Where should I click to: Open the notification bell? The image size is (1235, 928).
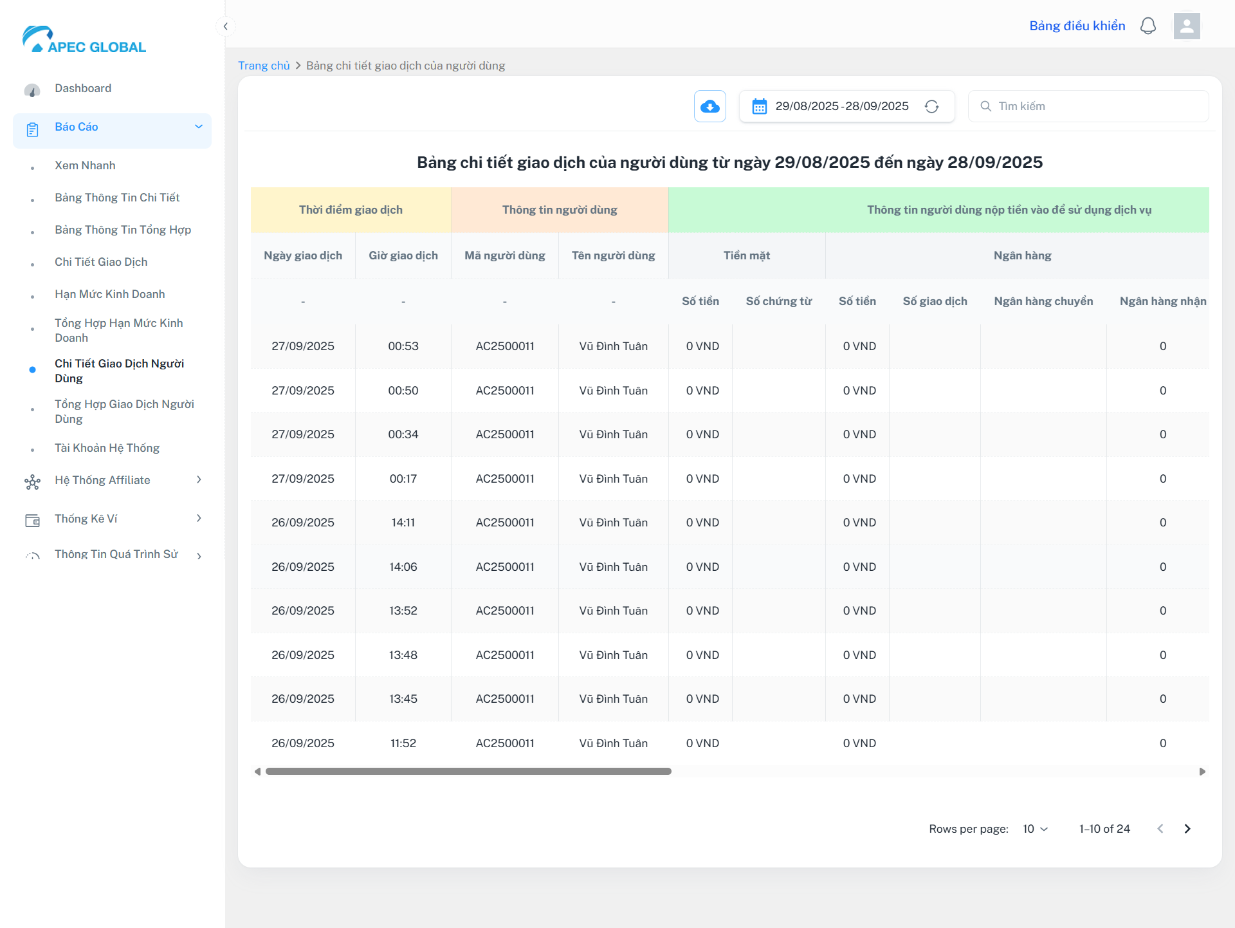(x=1148, y=26)
